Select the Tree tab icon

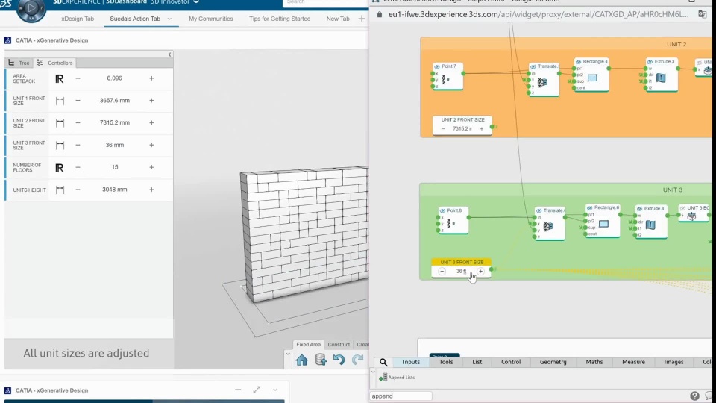[x=11, y=63]
